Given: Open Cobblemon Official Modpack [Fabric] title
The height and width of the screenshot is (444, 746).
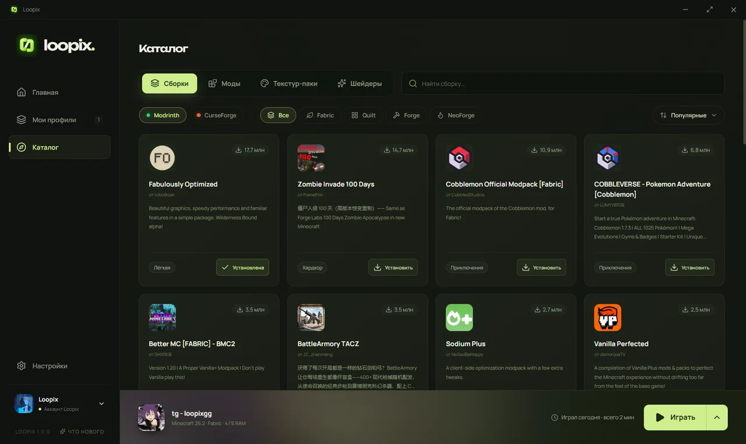Looking at the screenshot, I should (x=505, y=184).
